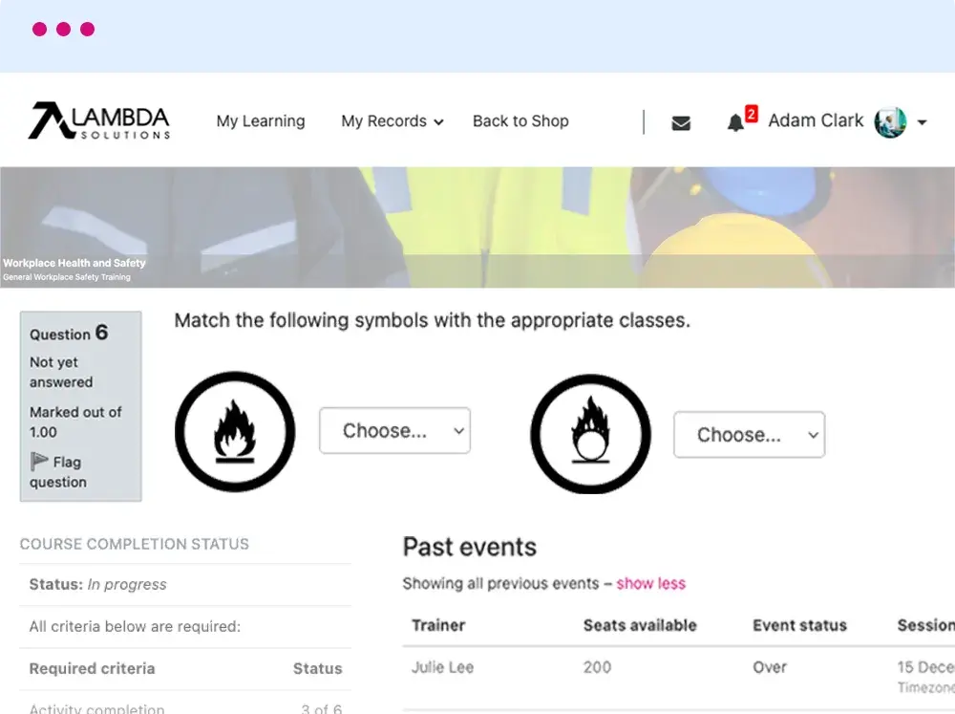The width and height of the screenshot is (955, 714).
Task: Click the question text about matching symbols
Action: [433, 320]
